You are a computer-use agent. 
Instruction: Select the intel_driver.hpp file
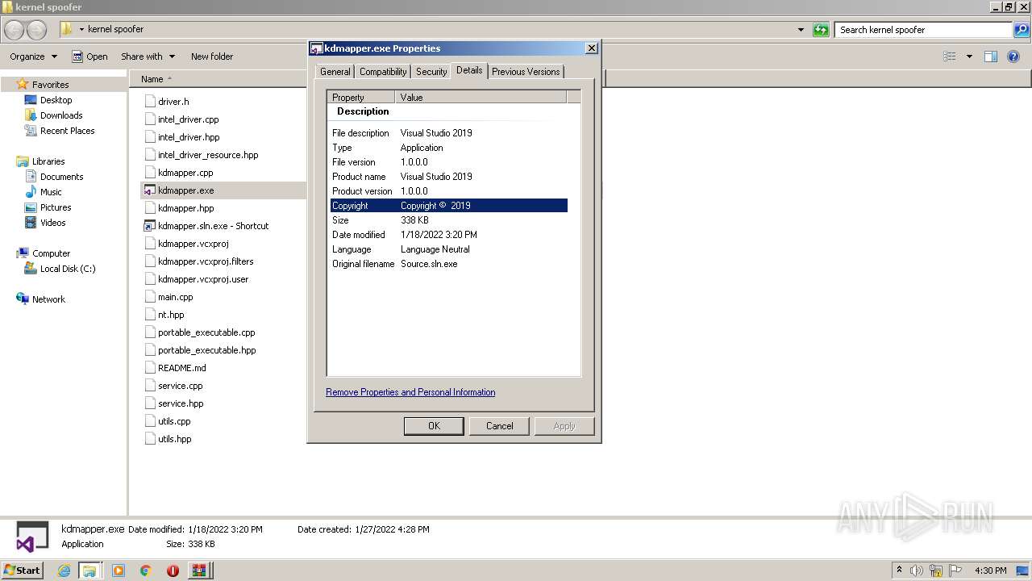click(189, 137)
